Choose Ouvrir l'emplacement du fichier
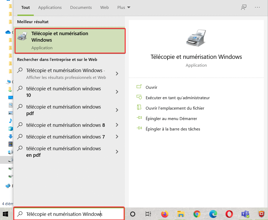Viewport: 268px width, 220px height. pos(175,108)
